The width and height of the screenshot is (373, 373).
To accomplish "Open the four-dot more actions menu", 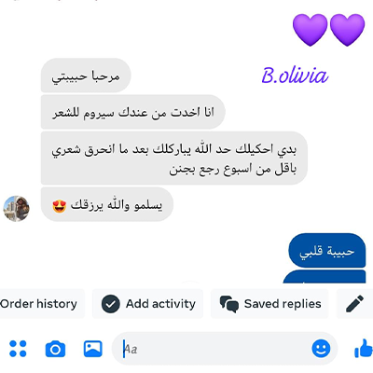I will coord(18,349).
